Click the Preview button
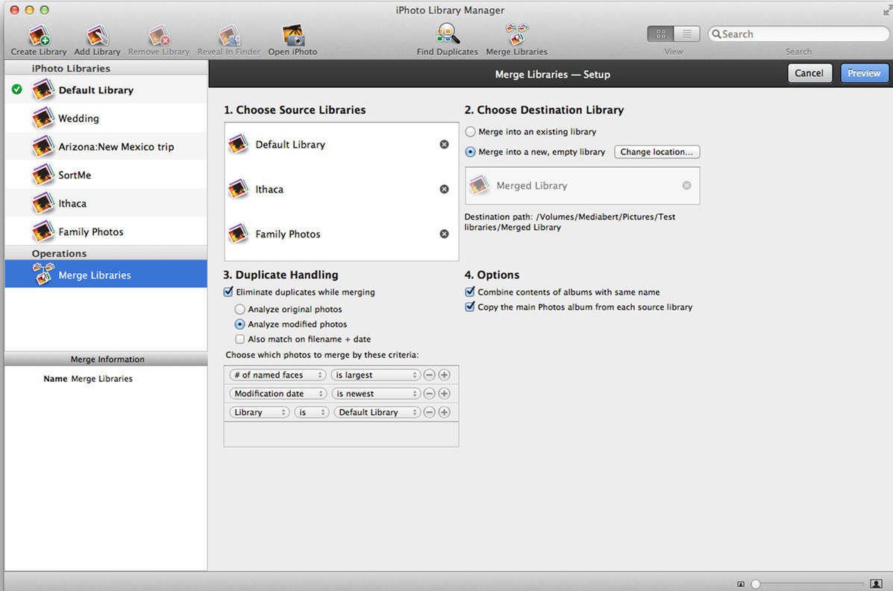893x591 pixels. [864, 73]
